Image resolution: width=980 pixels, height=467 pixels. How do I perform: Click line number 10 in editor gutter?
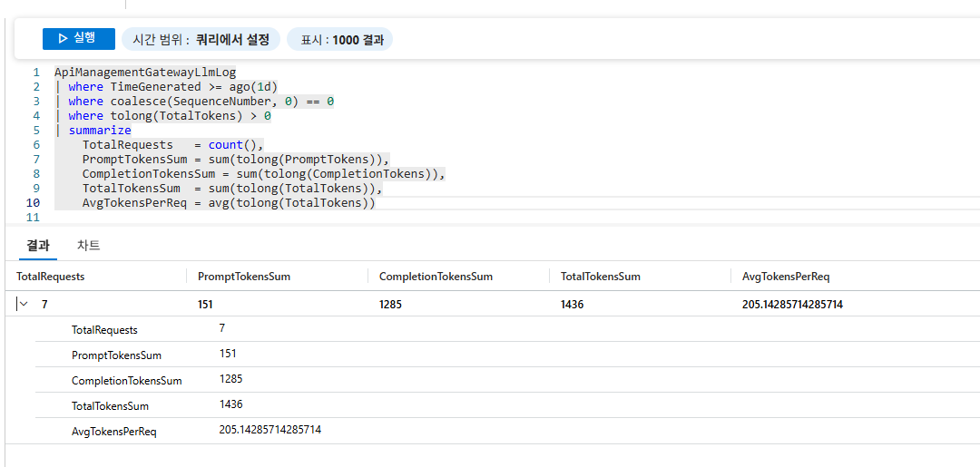33,203
